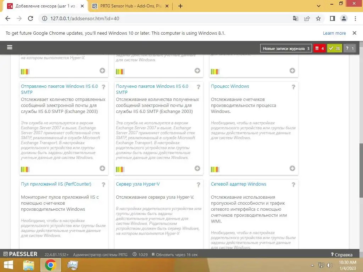Click Администратор системы PRTG user link
Viewport: 363px width, 272px height.
100,255
